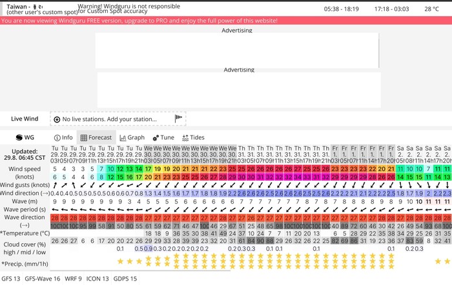This screenshot has width=452, height=285.
Task: Click the Windguru WG logo icon
Action: [x=19, y=137]
